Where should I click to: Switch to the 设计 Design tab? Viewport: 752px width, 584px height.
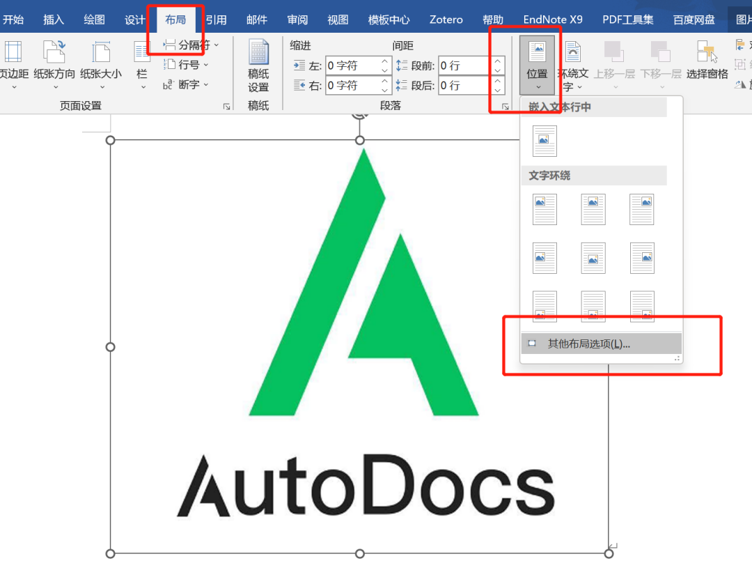point(134,20)
